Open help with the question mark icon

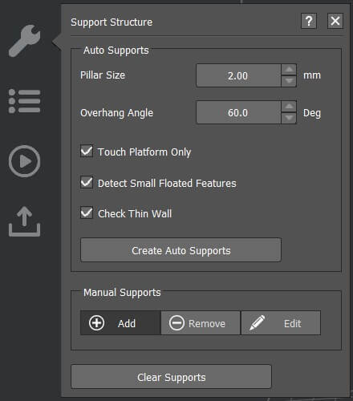click(309, 21)
